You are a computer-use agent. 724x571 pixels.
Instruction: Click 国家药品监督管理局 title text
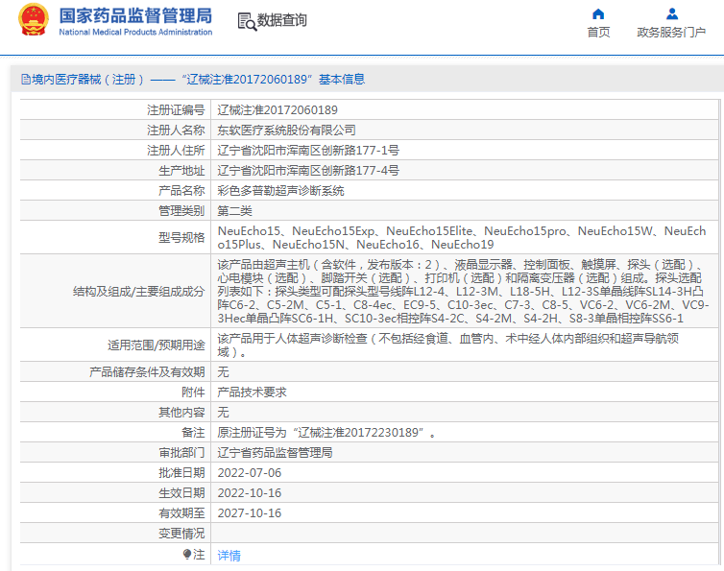click(135, 15)
